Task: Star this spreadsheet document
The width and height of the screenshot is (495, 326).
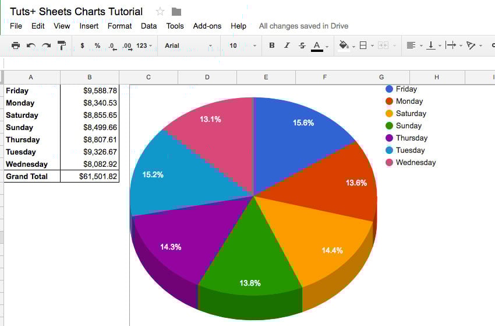Action: 160,12
